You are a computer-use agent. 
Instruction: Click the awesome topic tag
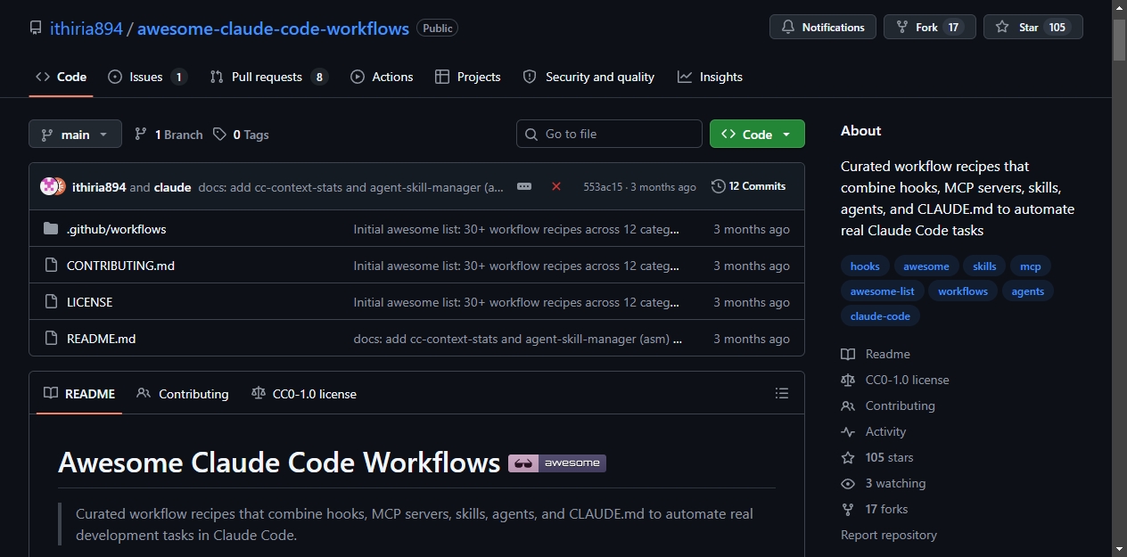pyautogui.click(x=926, y=266)
